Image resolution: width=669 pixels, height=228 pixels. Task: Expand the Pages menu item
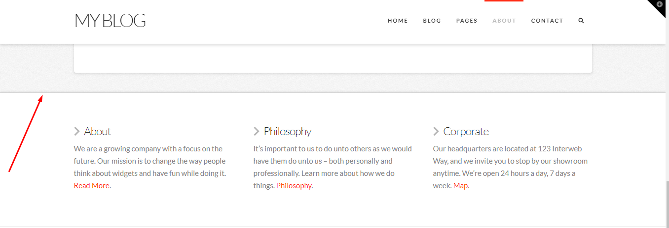pyautogui.click(x=467, y=21)
